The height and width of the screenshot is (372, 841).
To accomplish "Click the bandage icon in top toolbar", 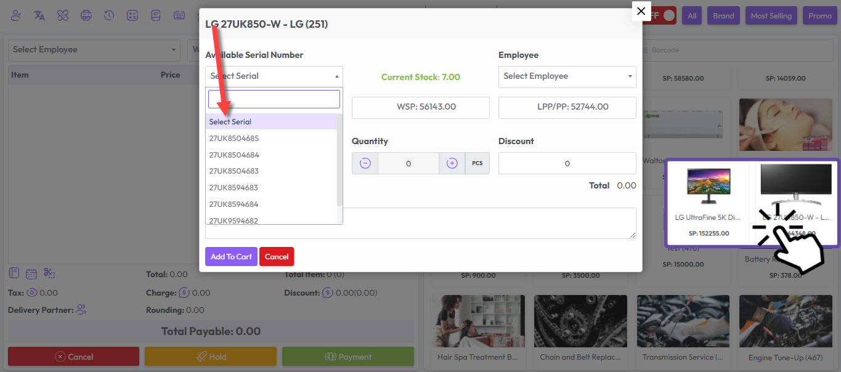I will (x=62, y=15).
